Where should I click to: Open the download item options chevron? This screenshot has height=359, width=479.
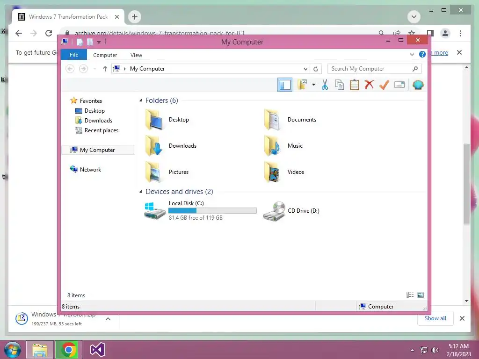[x=108, y=319]
